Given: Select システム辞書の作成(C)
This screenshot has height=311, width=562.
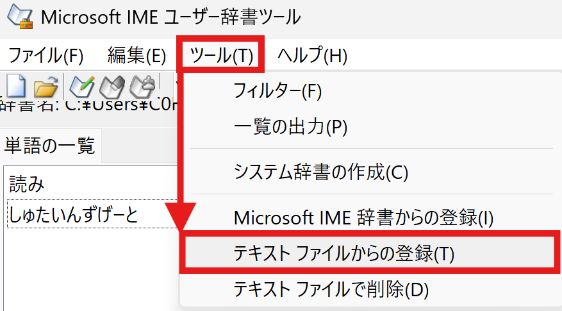Looking at the screenshot, I should tap(321, 171).
